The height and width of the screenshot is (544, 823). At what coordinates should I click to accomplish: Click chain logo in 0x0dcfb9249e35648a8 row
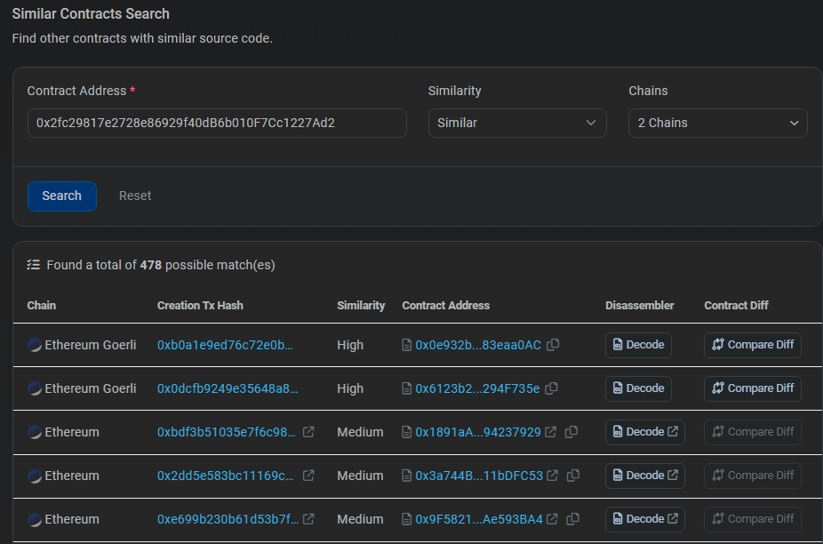click(35, 388)
